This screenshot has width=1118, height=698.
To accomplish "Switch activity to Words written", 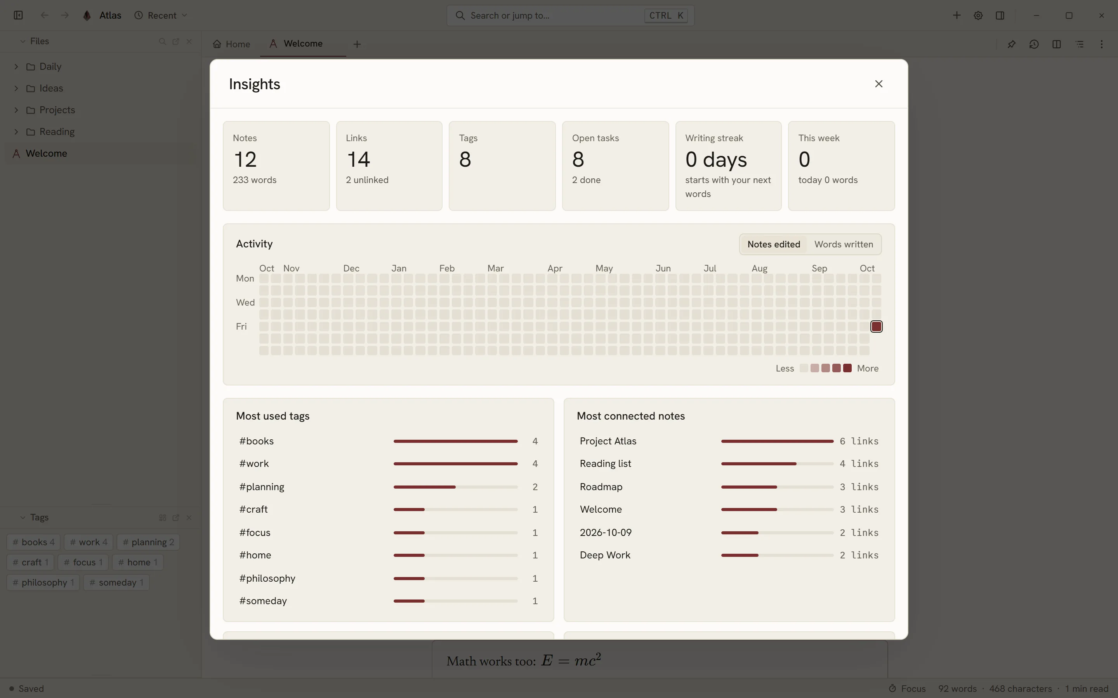I will [844, 244].
